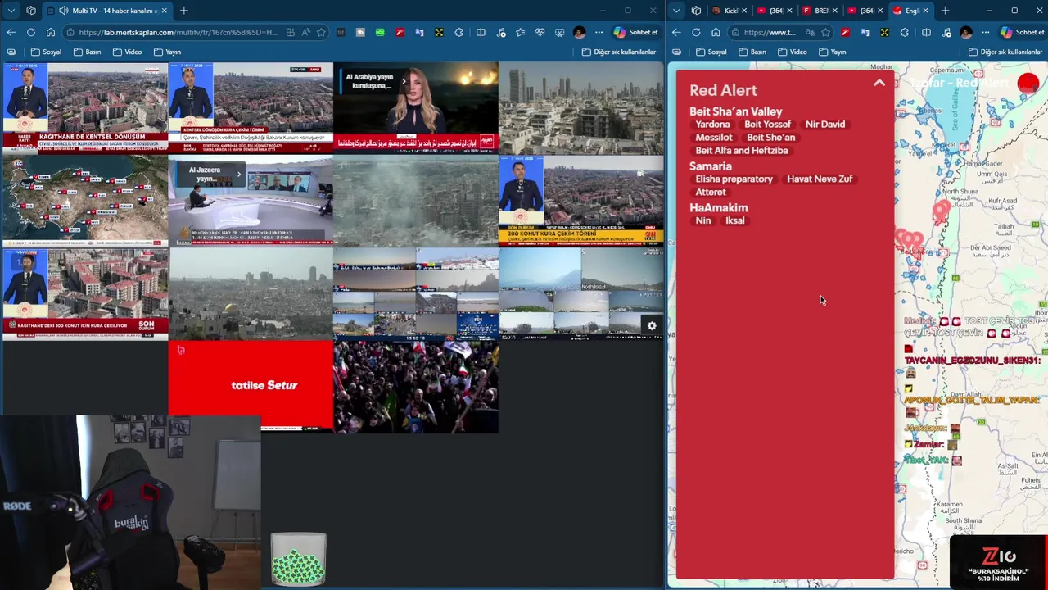The image size is (1048, 590).
Task: Click green extension icon in Multi TV toolbar
Action: tap(380, 32)
